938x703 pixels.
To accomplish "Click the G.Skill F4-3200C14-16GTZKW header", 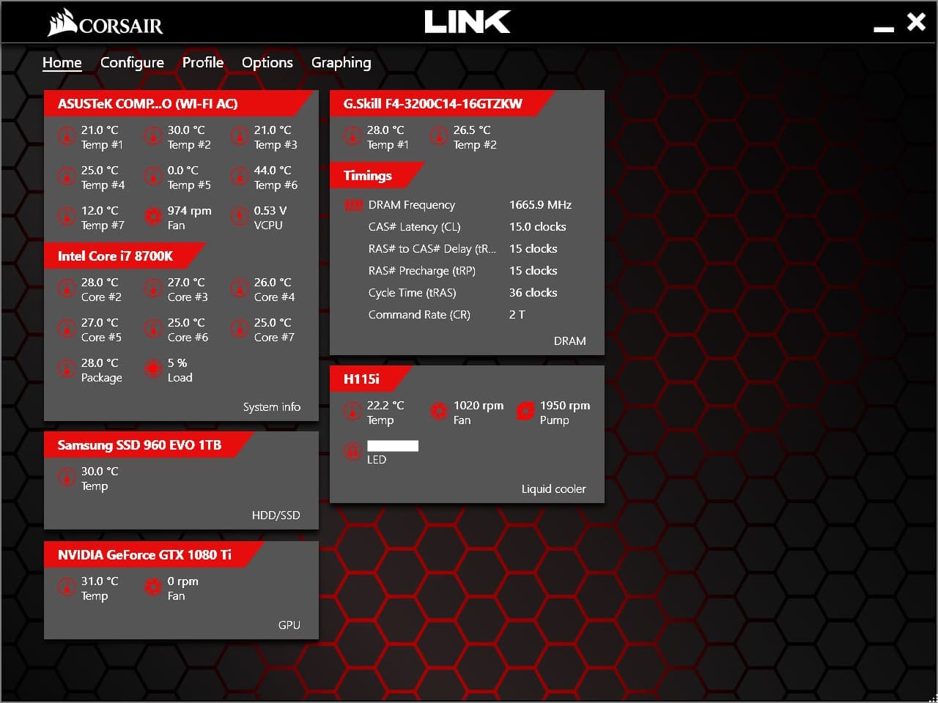I will [442, 104].
